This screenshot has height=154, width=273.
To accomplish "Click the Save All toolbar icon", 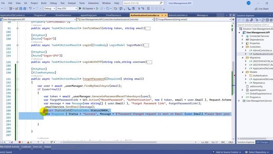I will 25,9.
